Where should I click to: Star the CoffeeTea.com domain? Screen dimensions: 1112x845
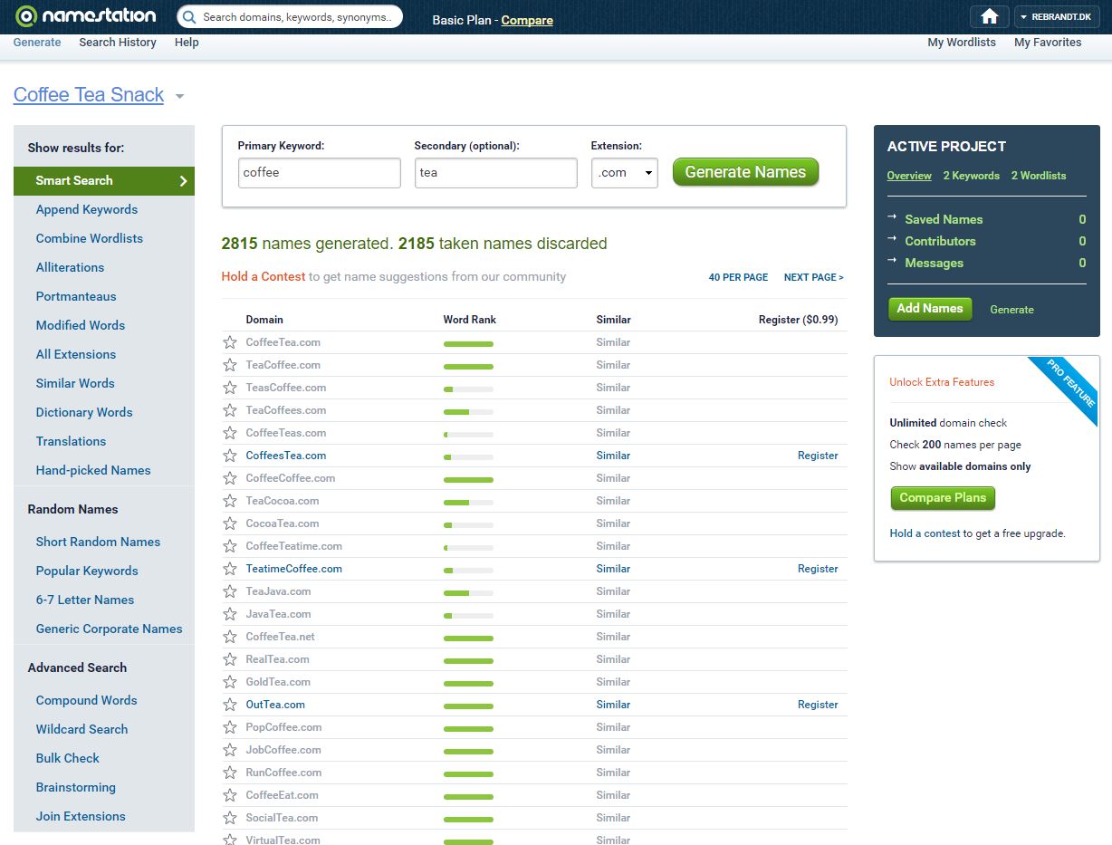pos(230,342)
